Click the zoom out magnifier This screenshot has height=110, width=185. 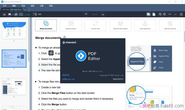(160, 14)
